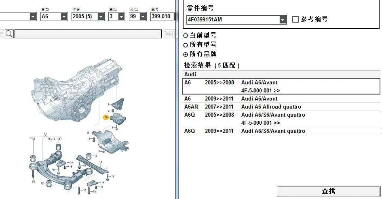Select the 当前型号 radio button
Screen dimensions: 382x199
pyautogui.click(x=186, y=36)
